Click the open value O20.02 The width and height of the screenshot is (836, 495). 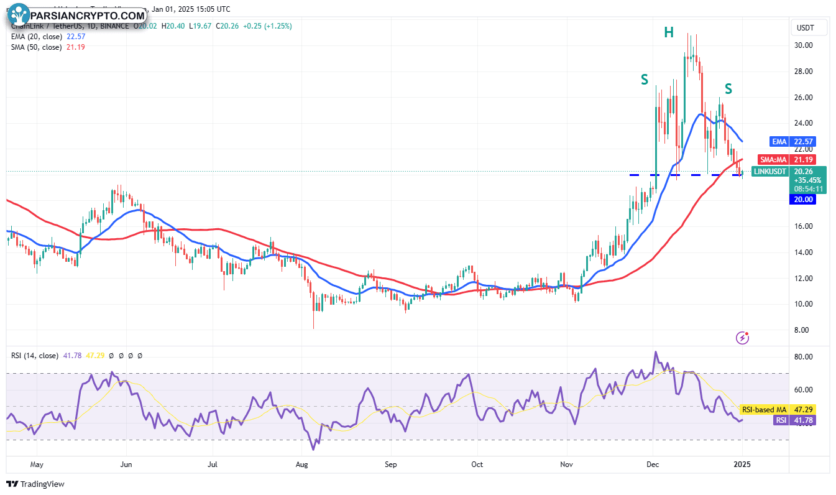(144, 26)
